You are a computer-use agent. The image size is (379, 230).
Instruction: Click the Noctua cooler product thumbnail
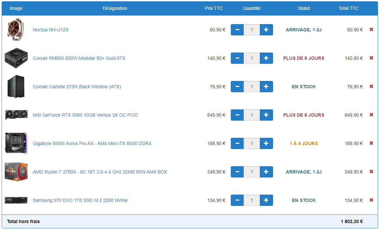[x=16, y=29]
